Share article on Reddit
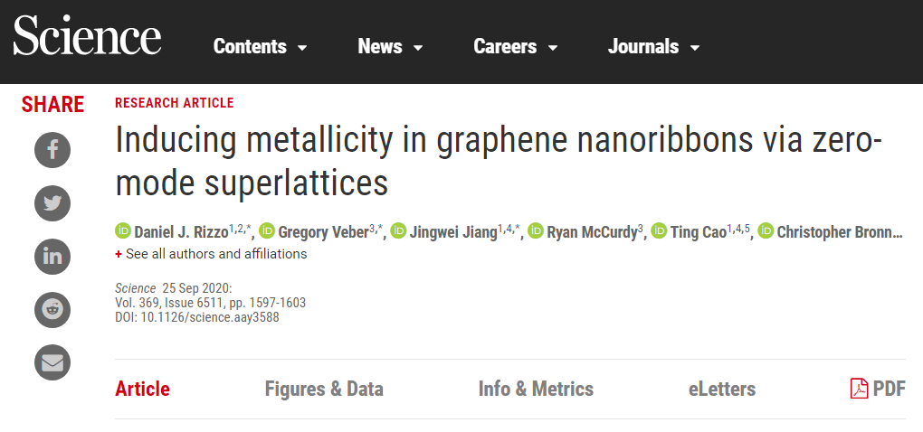 [52, 310]
